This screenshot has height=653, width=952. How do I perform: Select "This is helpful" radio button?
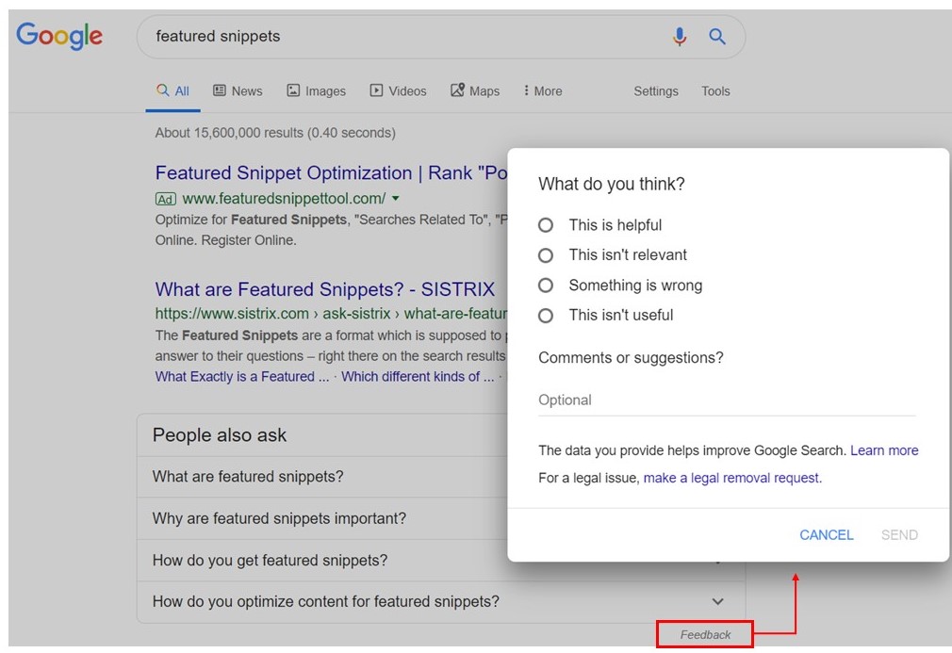point(546,225)
